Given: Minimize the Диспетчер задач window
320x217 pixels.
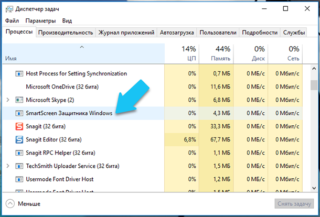Looking at the screenshot, I should 264,9.
